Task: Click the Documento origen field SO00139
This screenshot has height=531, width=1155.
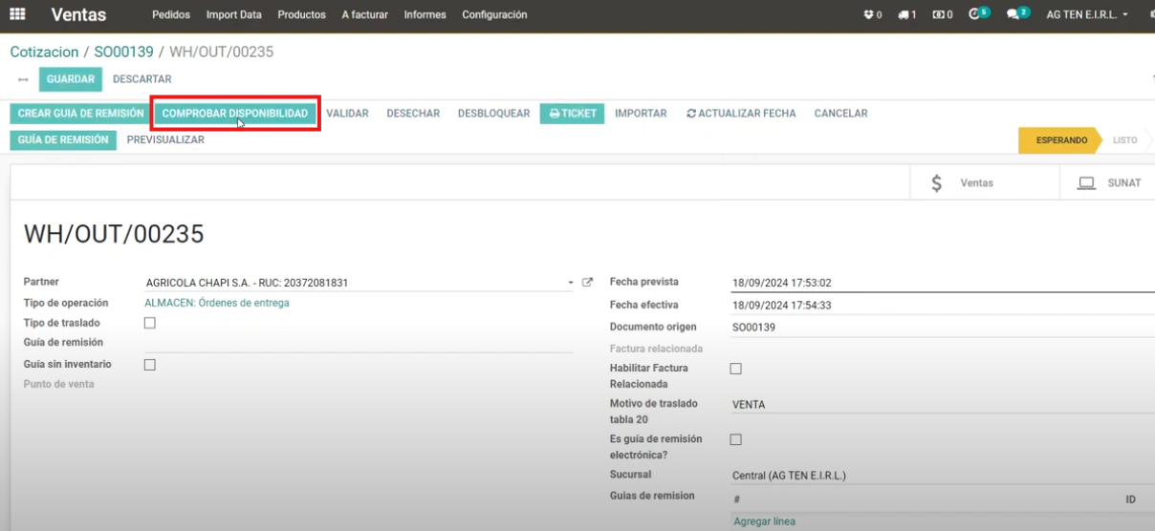Action: 942,328
